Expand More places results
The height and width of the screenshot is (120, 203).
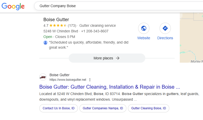[x=107, y=58]
